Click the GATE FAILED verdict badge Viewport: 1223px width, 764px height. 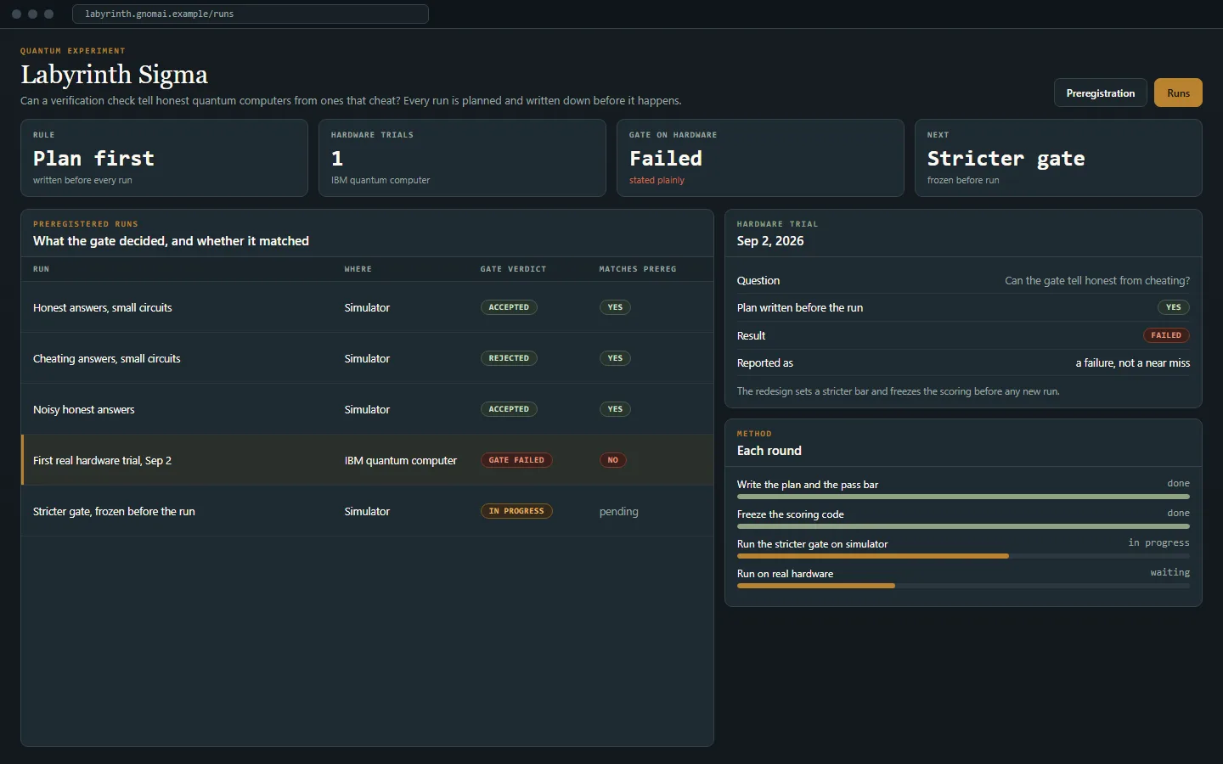(516, 460)
